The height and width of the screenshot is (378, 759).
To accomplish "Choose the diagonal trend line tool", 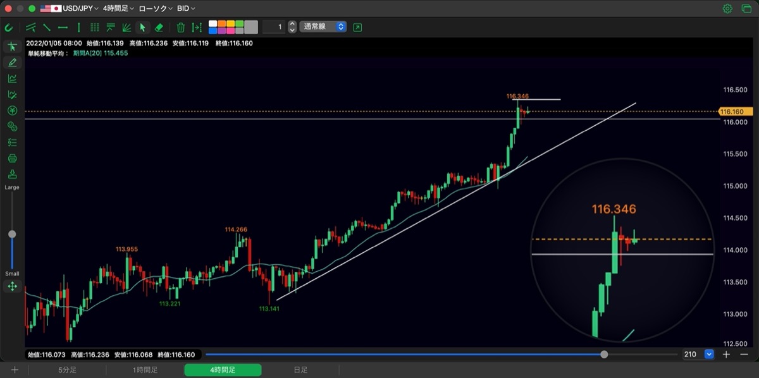I will pos(47,27).
